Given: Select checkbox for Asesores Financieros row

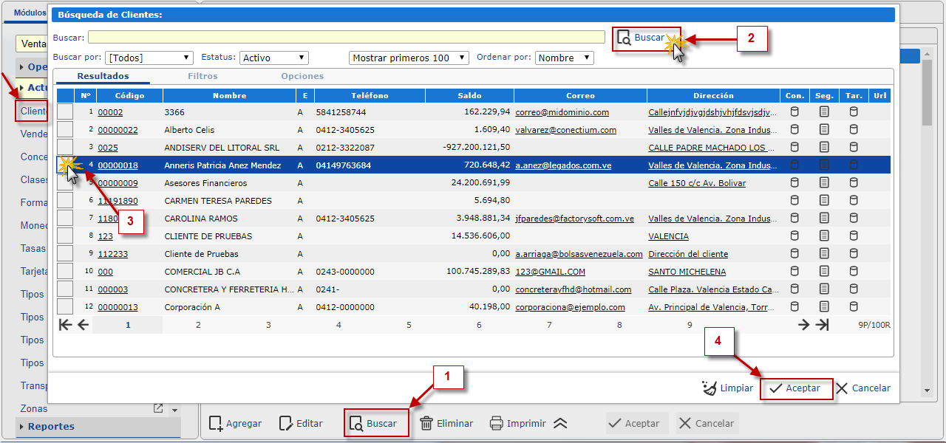Looking at the screenshot, I should pyautogui.click(x=65, y=183).
